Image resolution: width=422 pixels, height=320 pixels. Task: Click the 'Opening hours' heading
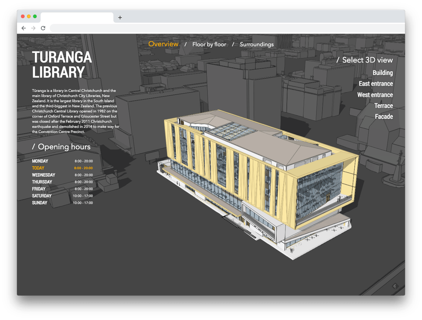pyautogui.click(x=61, y=147)
